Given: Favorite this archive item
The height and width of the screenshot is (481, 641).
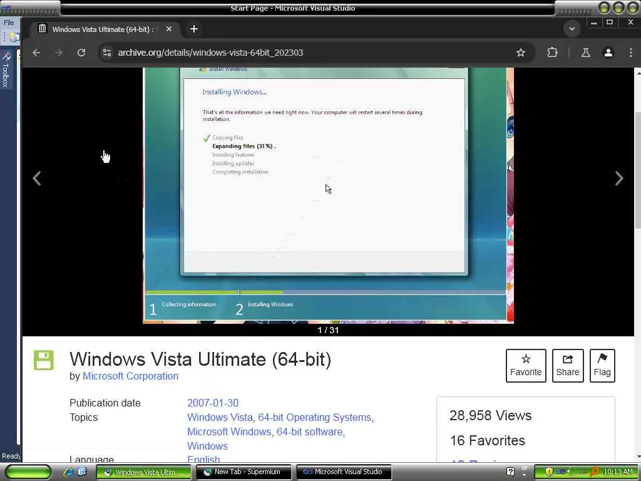Looking at the screenshot, I should tap(526, 366).
